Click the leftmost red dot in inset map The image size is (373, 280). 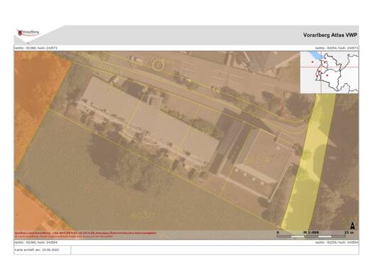(x=313, y=62)
